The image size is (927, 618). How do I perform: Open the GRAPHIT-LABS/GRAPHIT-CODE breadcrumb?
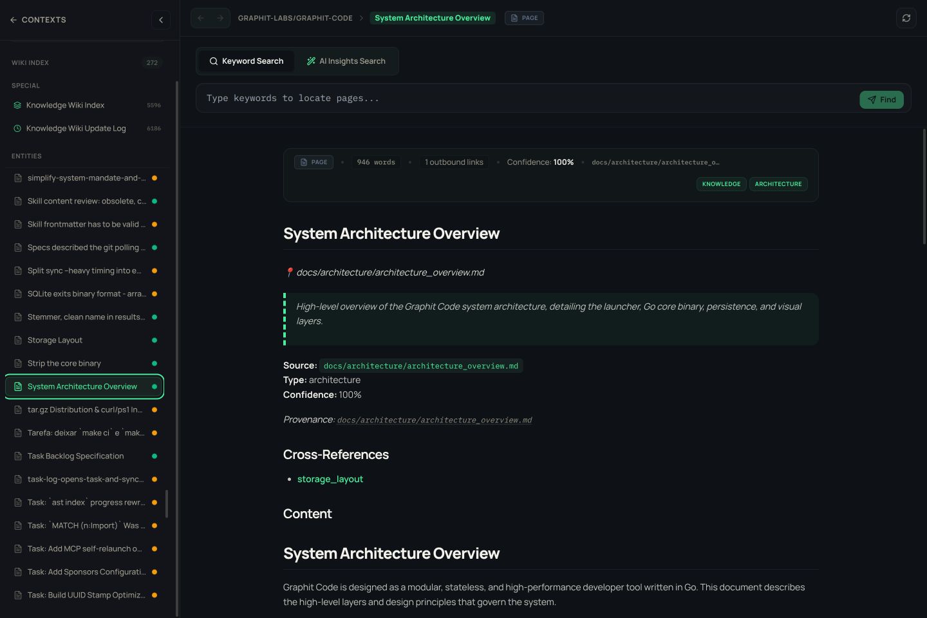click(x=295, y=18)
